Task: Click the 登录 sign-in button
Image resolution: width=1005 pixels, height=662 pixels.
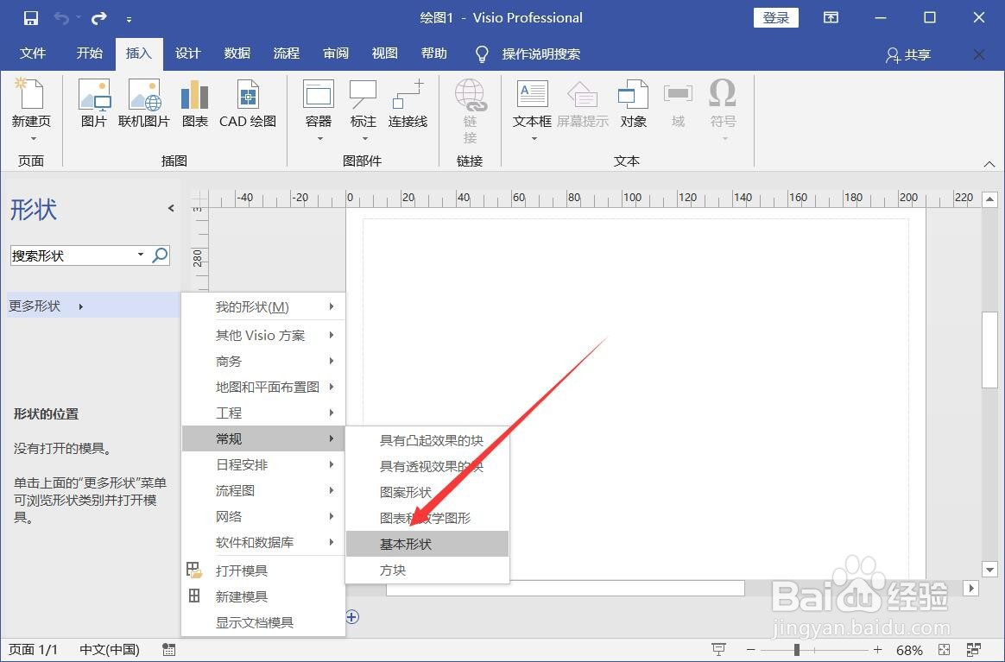Action: pyautogui.click(x=776, y=18)
